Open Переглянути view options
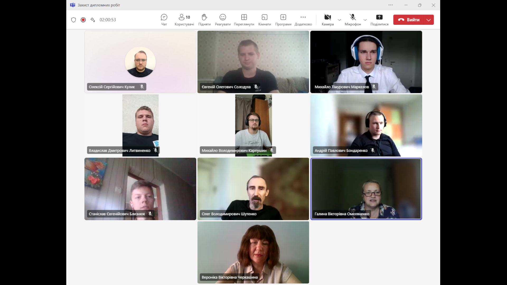Screen dimensions: 507x285 (244, 20)
